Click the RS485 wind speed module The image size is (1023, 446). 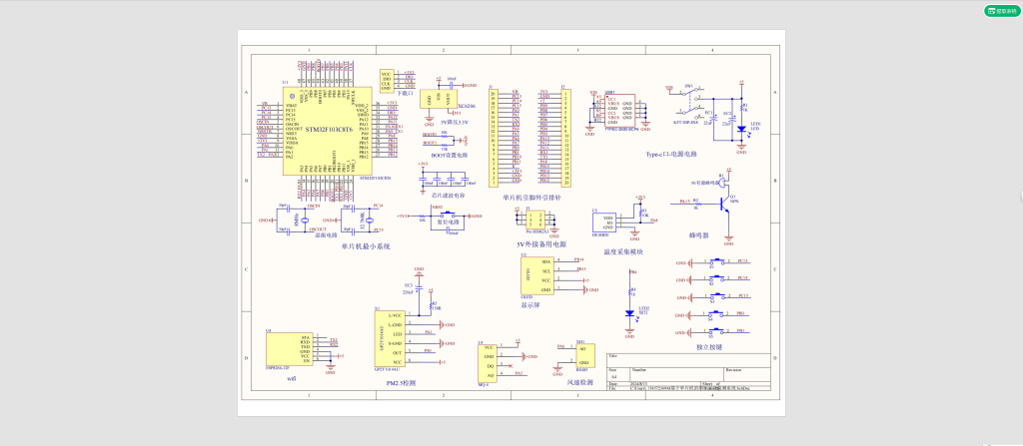pyautogui.click(x=581, y=355)
